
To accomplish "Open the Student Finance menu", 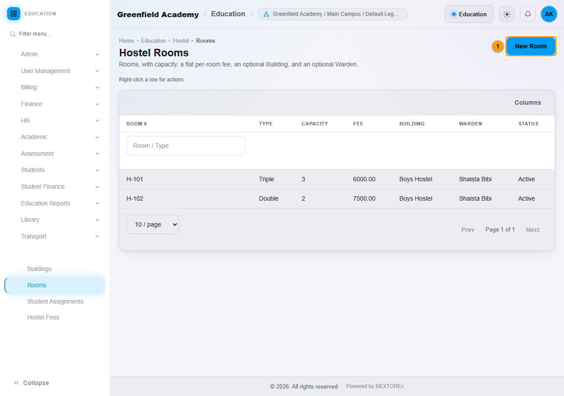I will tap(55, 187).
